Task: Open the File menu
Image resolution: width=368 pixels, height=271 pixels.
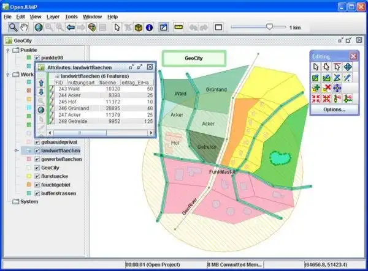Action: tap(7, 17)
